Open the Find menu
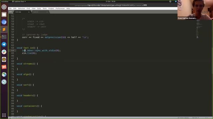 (x=28, y=9)
